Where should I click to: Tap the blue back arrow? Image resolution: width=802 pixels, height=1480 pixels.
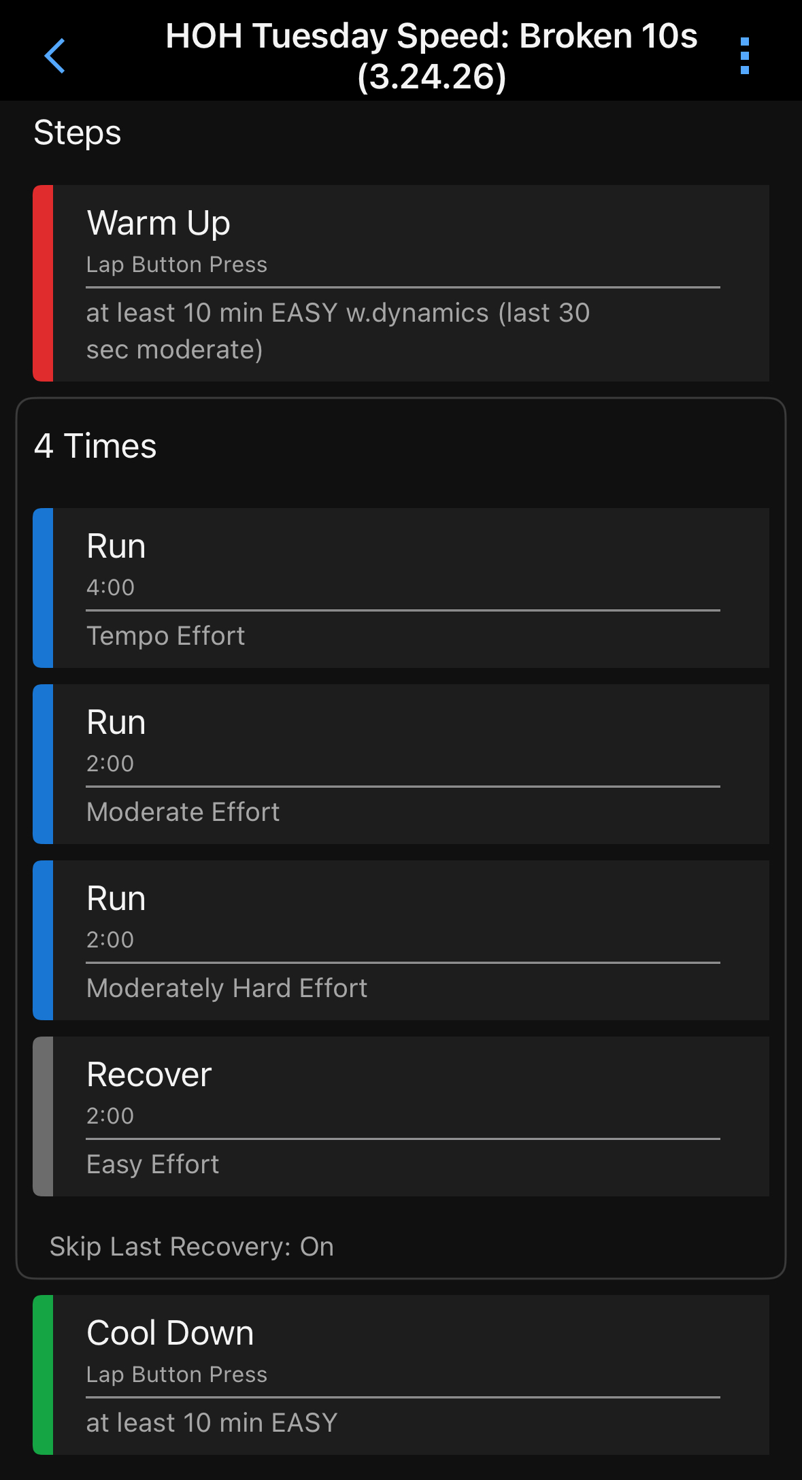(x=54, y=56)
